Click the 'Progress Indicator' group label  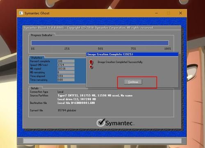coord(41,35)
